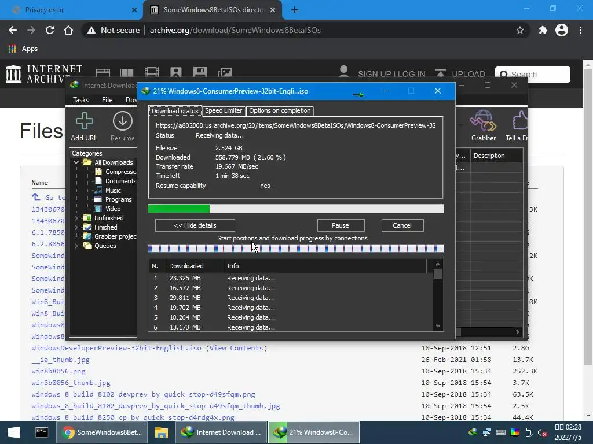This screenshot has width=593, height=444.
Task: Click View Contents link
Action: coord(236,348)
